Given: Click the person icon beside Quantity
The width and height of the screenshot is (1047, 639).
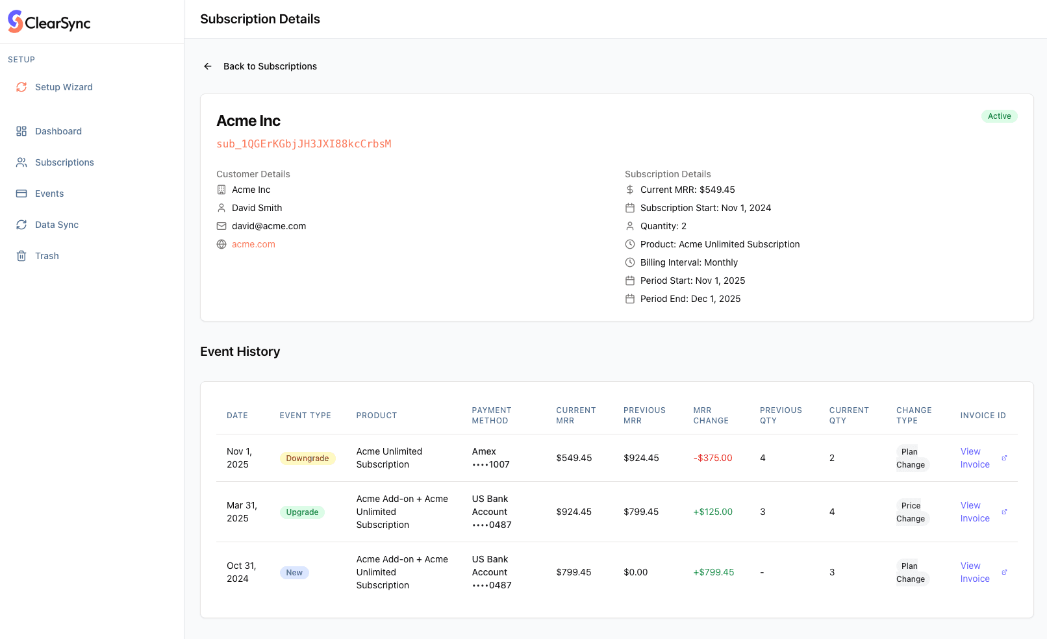Looking at the screenshot, I should 630,226.
